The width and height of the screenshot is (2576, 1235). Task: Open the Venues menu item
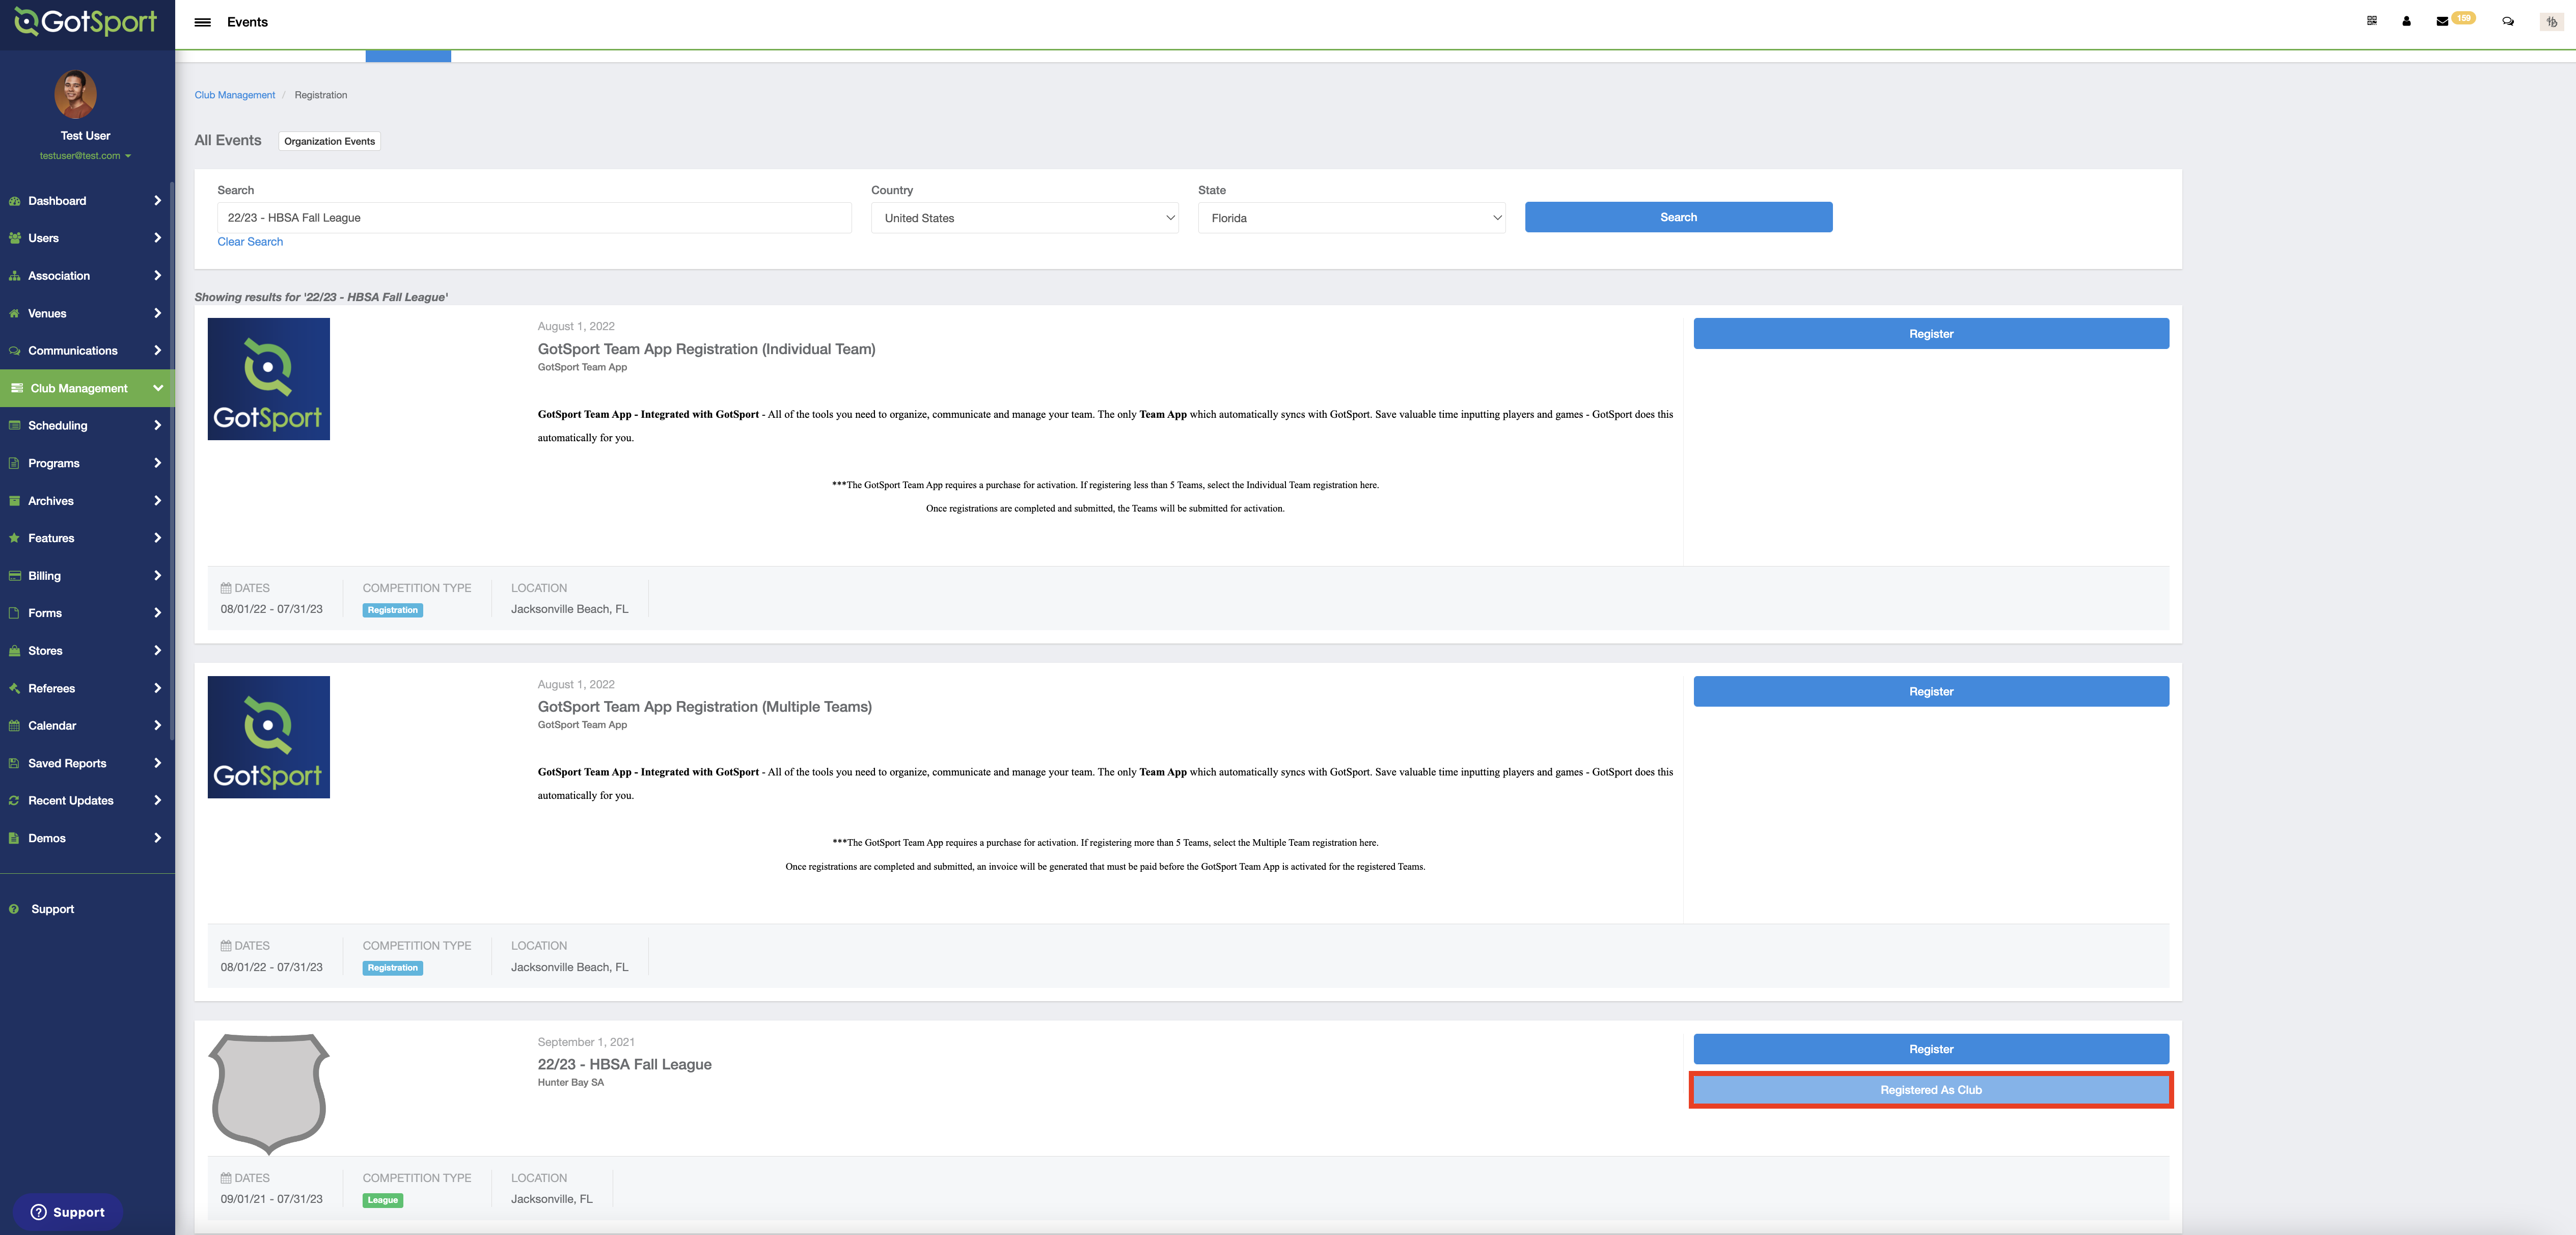pyautogui.click(x=87, y=313)
